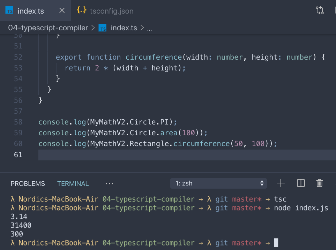Click terminal output 3.14
Viewport: 336px width, 250px height.
point(19,217)
